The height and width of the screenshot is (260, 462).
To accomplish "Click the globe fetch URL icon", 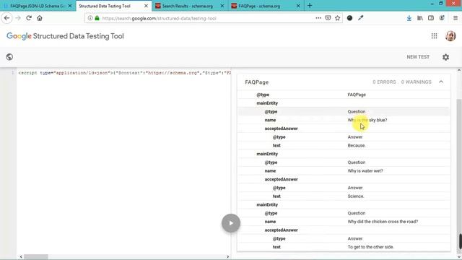I will pyautogui.click(x=9, y=57).
